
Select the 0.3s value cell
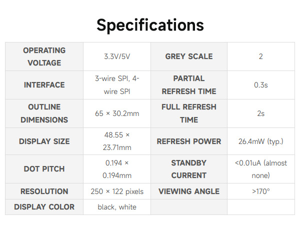[x=260, y=85]
